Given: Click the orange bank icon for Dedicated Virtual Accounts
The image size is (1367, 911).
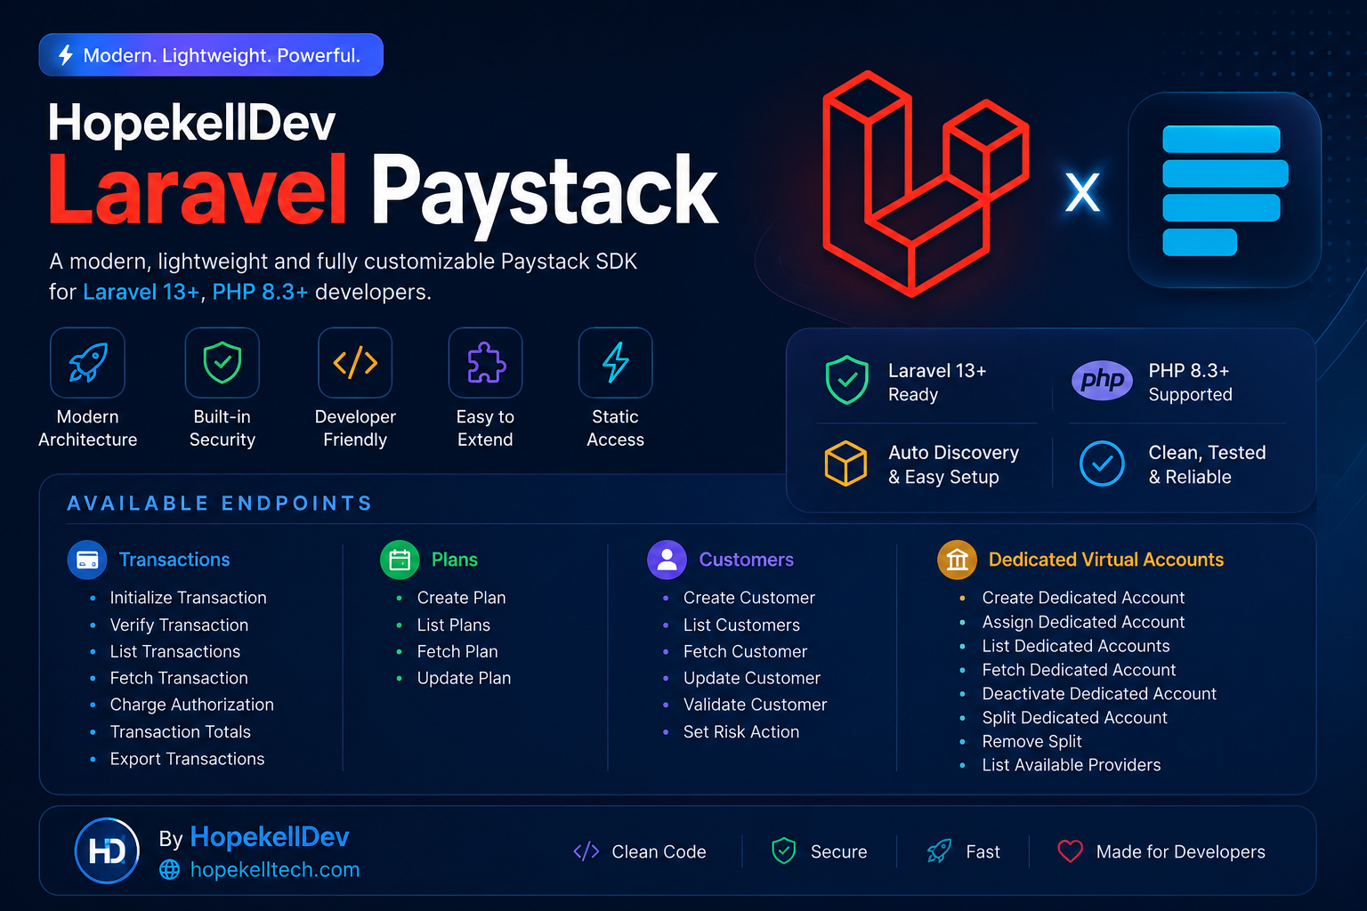Looking at the screenshot, I should [x=957, y=560].
